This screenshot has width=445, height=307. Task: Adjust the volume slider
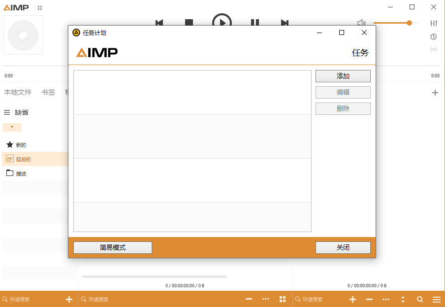click(x=396, y=23)
